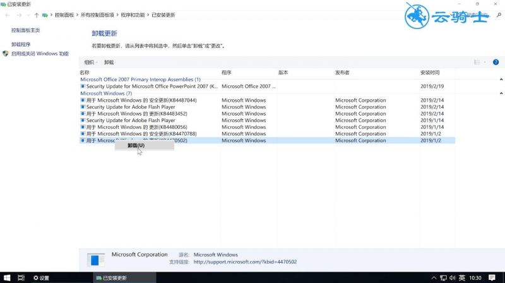This screenshot has width=505, height=283.
Task: Click 已安装更新 breadcrumb segment
Action: 163,15
